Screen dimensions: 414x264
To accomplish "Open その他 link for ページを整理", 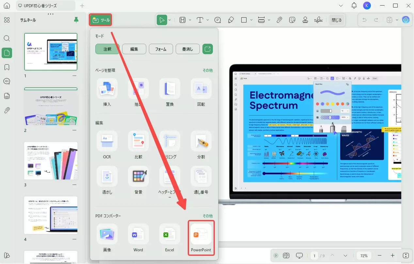I will point(208,70).
